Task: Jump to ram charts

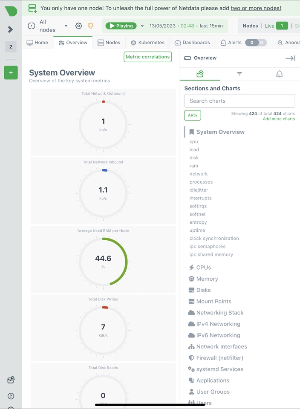Action: (194, 166)
